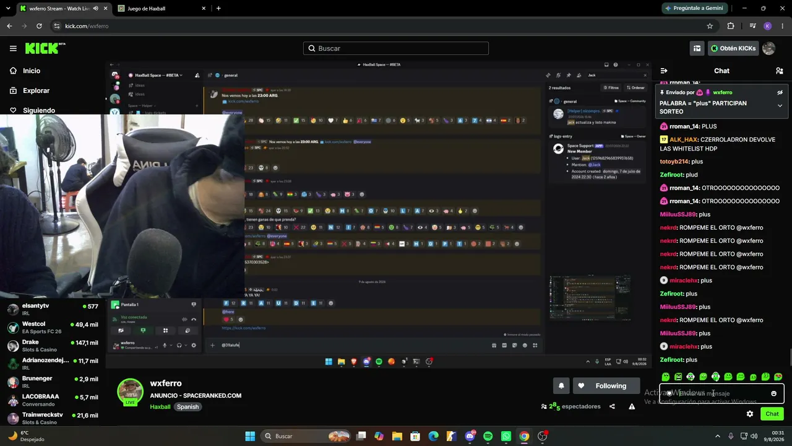This screenshot has height=446, width=792.
Task: Open WhatsApp from the taskbar
Action: (x=506, y=436)
